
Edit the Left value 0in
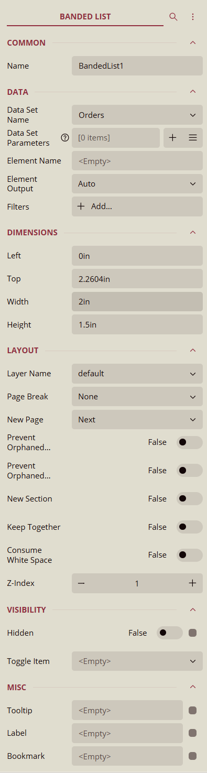[137, 256]
